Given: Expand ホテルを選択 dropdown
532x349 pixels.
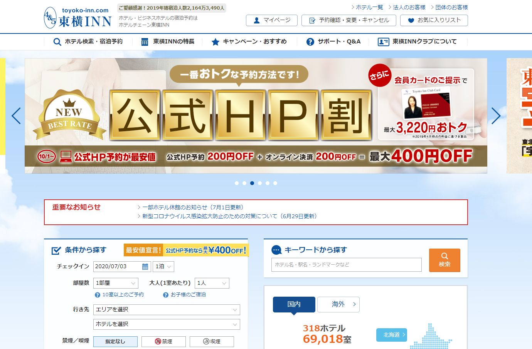Looking at the screenshot, I should point(167,324).
